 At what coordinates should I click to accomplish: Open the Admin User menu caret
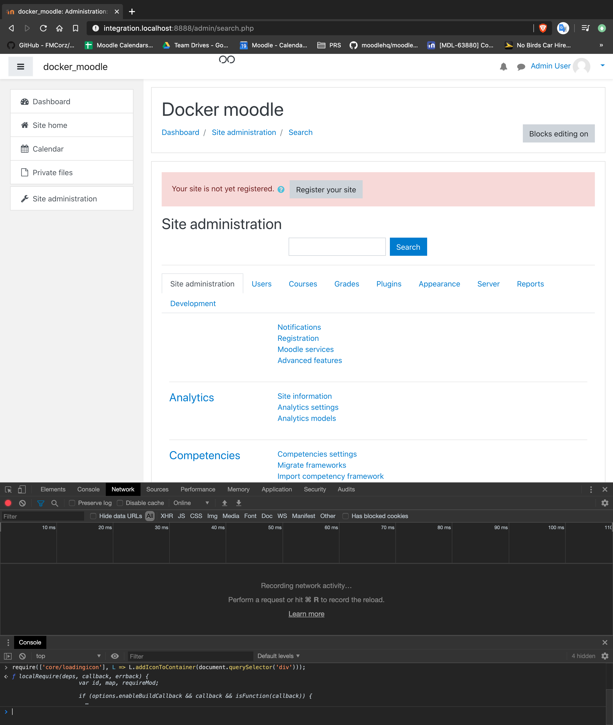pyautogui.click(x=603, y=65)
